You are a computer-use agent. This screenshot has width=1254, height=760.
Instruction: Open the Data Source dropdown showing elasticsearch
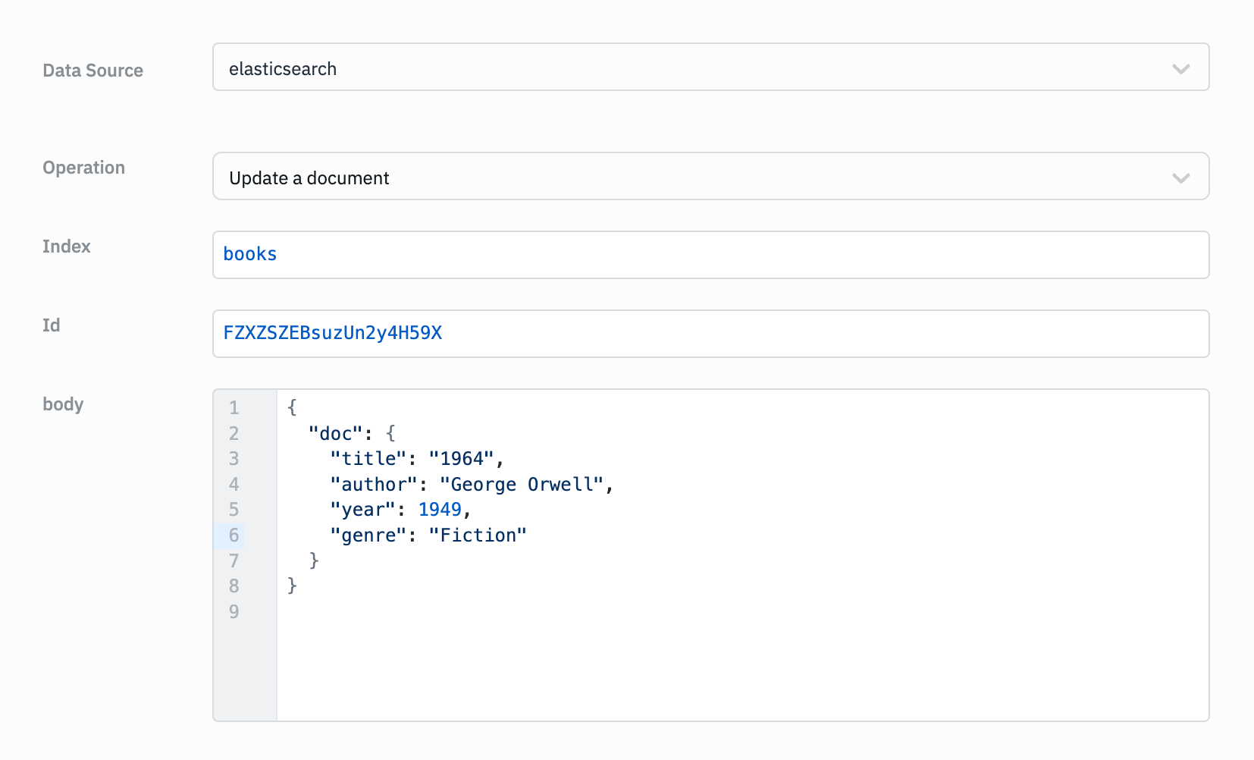pyautogui.click(x=682, y=68)
